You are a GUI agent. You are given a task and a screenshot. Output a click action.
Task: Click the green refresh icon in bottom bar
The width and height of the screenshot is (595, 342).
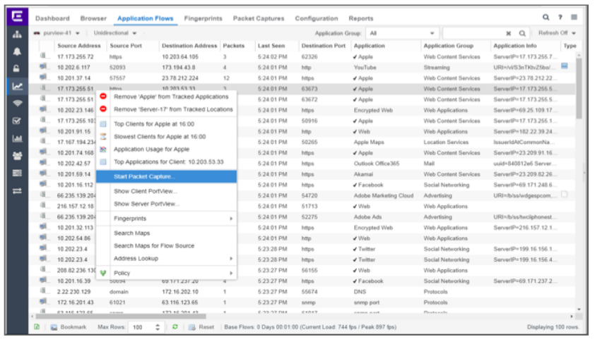[175, 326]
